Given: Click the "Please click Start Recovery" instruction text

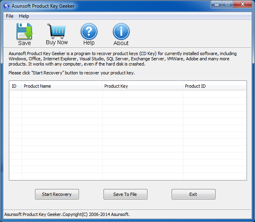Looking at the screenshot, I should coord(72,73).
